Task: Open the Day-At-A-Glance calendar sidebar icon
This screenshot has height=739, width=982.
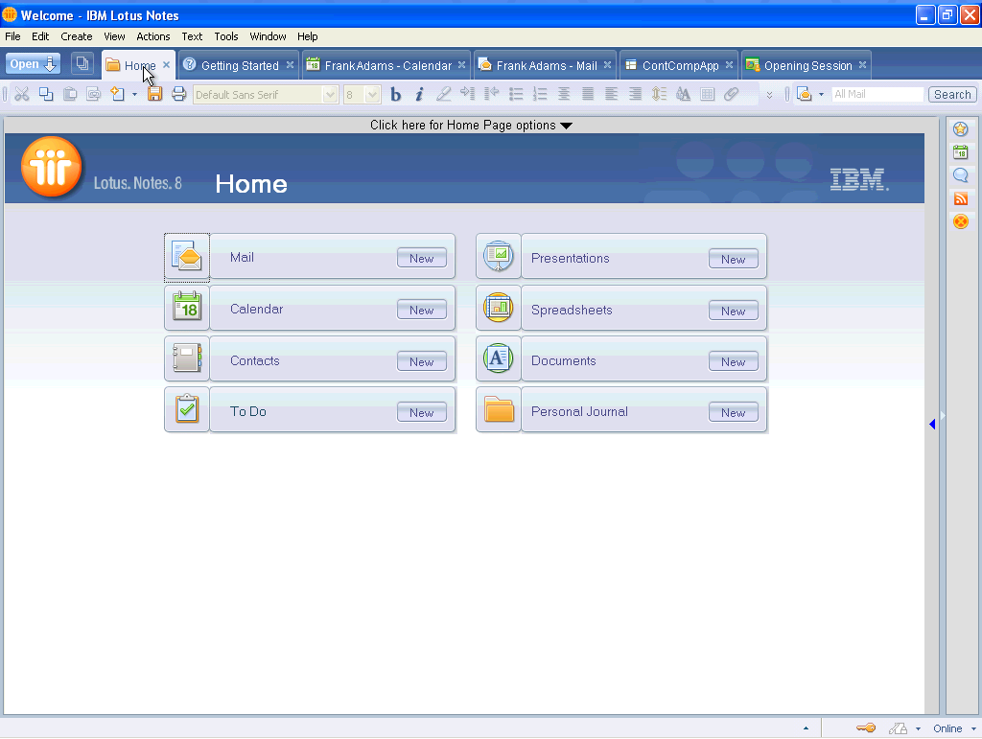Action: click(960, 152)
